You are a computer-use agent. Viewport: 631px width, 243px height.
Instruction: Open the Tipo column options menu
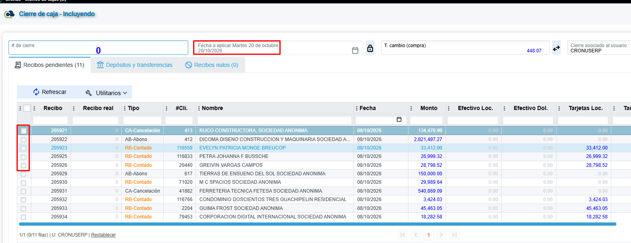click(124, 108)
